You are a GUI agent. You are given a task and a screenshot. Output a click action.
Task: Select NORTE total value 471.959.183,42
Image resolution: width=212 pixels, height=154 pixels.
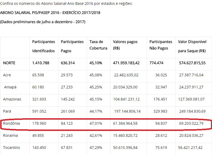coord(126,63)
